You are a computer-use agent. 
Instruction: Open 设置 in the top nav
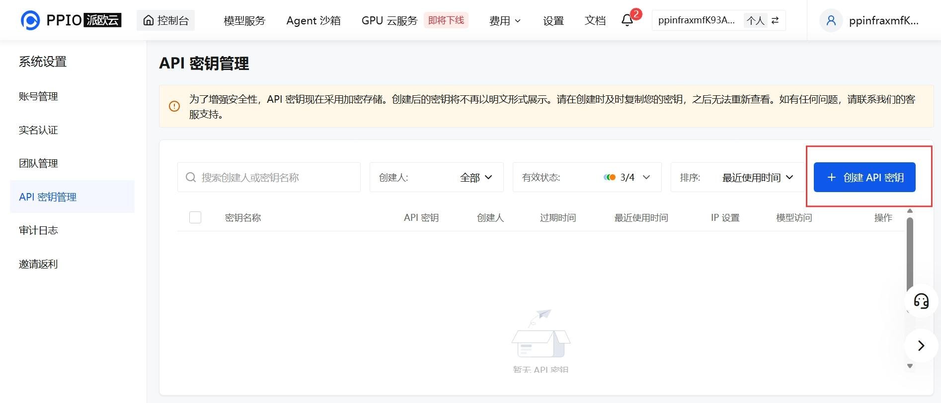pyautogui.click(x=553, y=20)
